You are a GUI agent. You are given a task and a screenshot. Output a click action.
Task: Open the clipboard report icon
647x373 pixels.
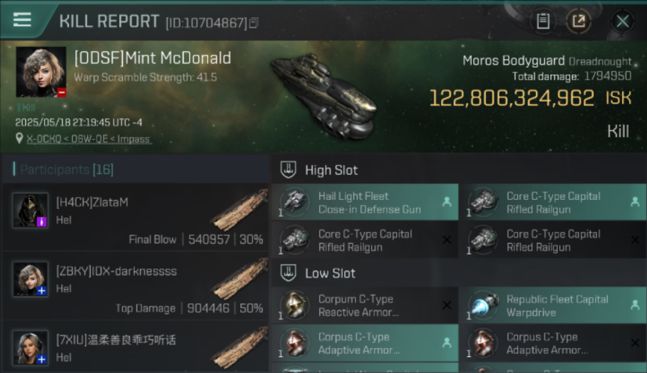543,21
